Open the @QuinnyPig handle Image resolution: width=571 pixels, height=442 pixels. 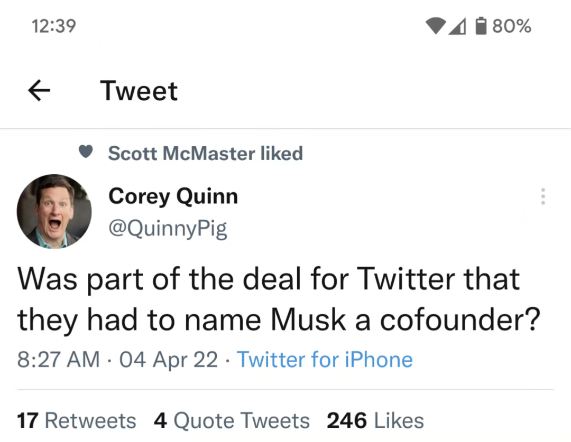click(x=168, y=228)
